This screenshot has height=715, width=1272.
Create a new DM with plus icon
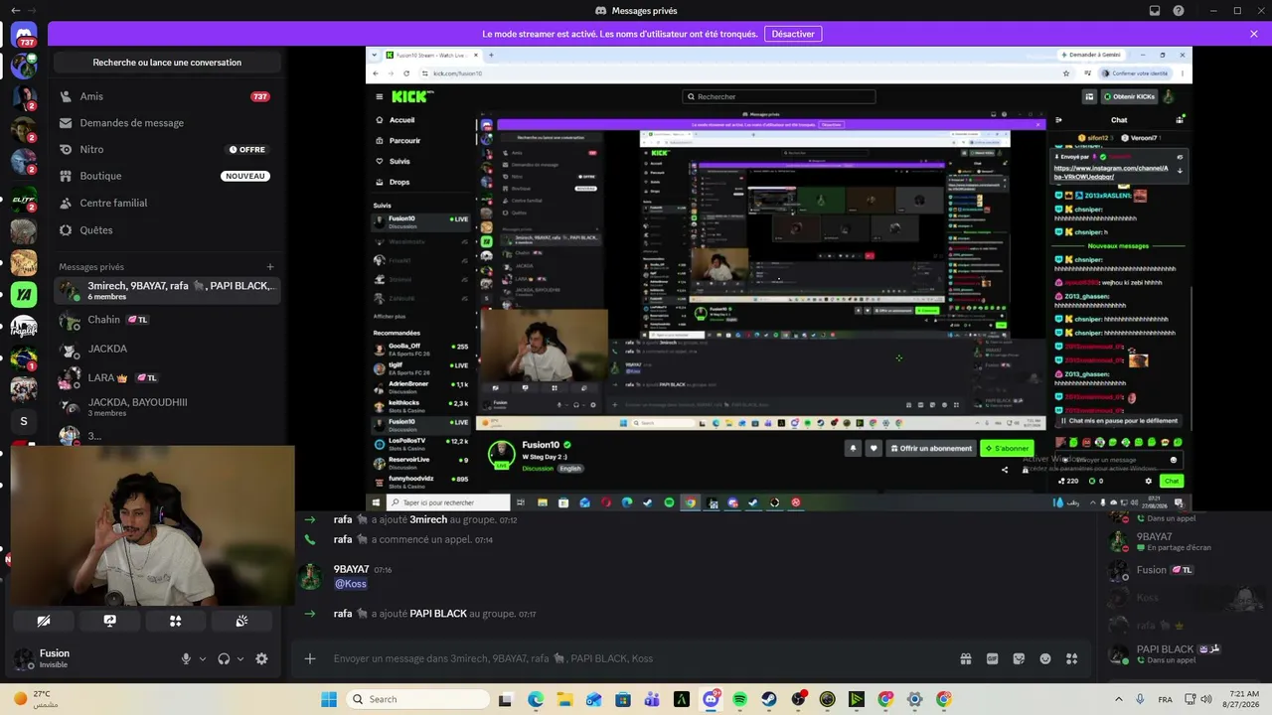(x=269, y=267)
